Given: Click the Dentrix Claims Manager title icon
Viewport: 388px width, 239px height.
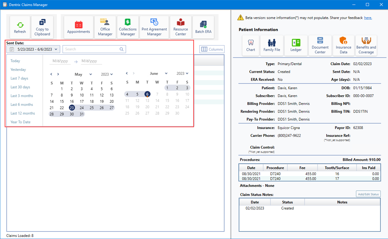Looking at the screenshot, I should (5, 4).
